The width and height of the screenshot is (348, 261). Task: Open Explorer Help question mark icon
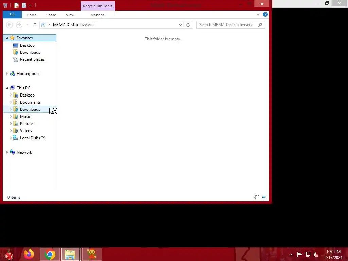pyautogui.click(x=265, y=14)
